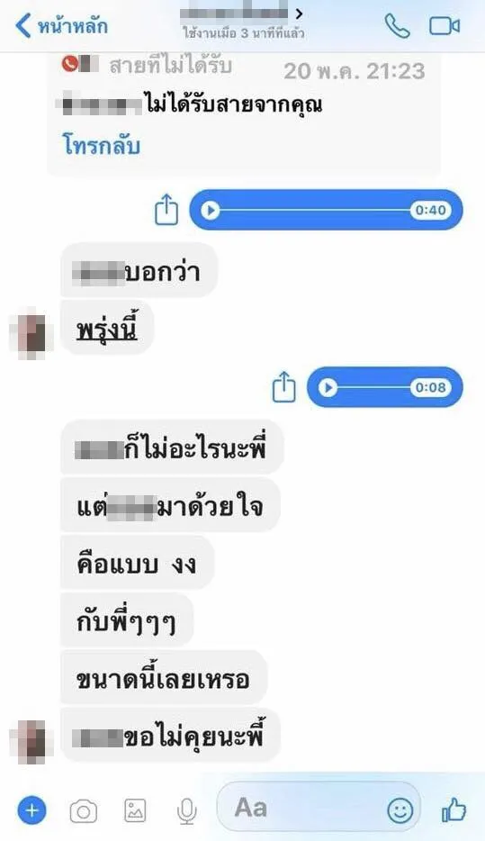The height and width of the screenshot is (841, 485).
Task: Open contact details chevron next to name
Action: coord(299,14)
